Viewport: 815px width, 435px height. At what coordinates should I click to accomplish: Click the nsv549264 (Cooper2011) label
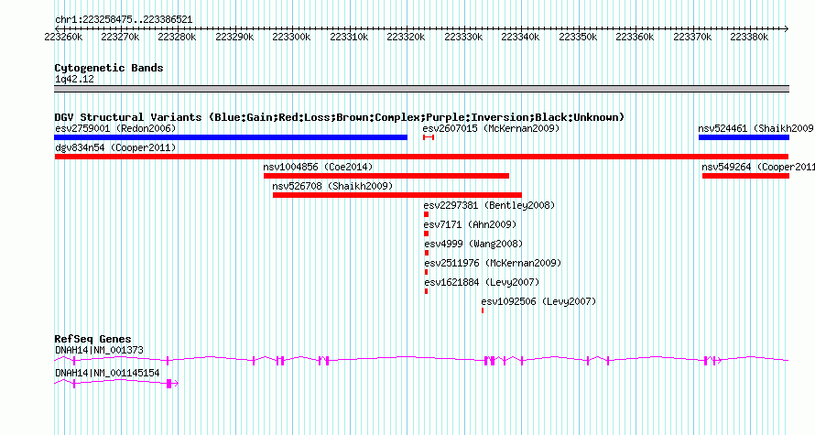click(x=758, y=167)
